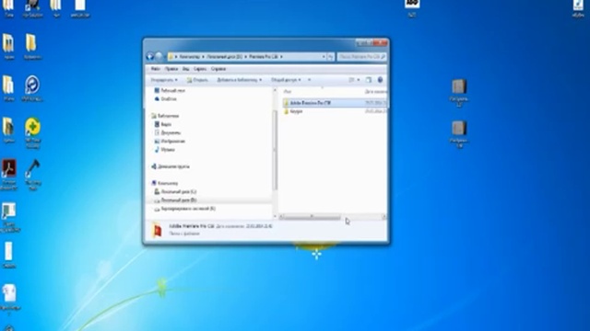This screenshot has width=590, height=331.
Task: Click the Изображения library icon
Action: 157,141
